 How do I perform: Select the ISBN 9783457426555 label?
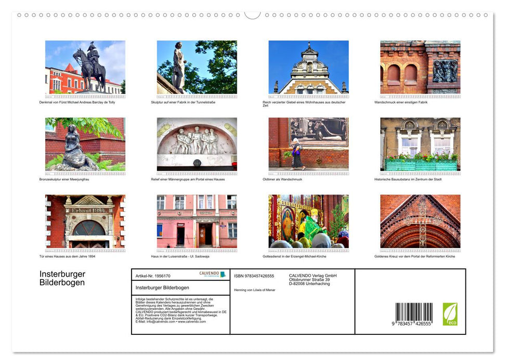pyautogui.click(x=253, y=276)
